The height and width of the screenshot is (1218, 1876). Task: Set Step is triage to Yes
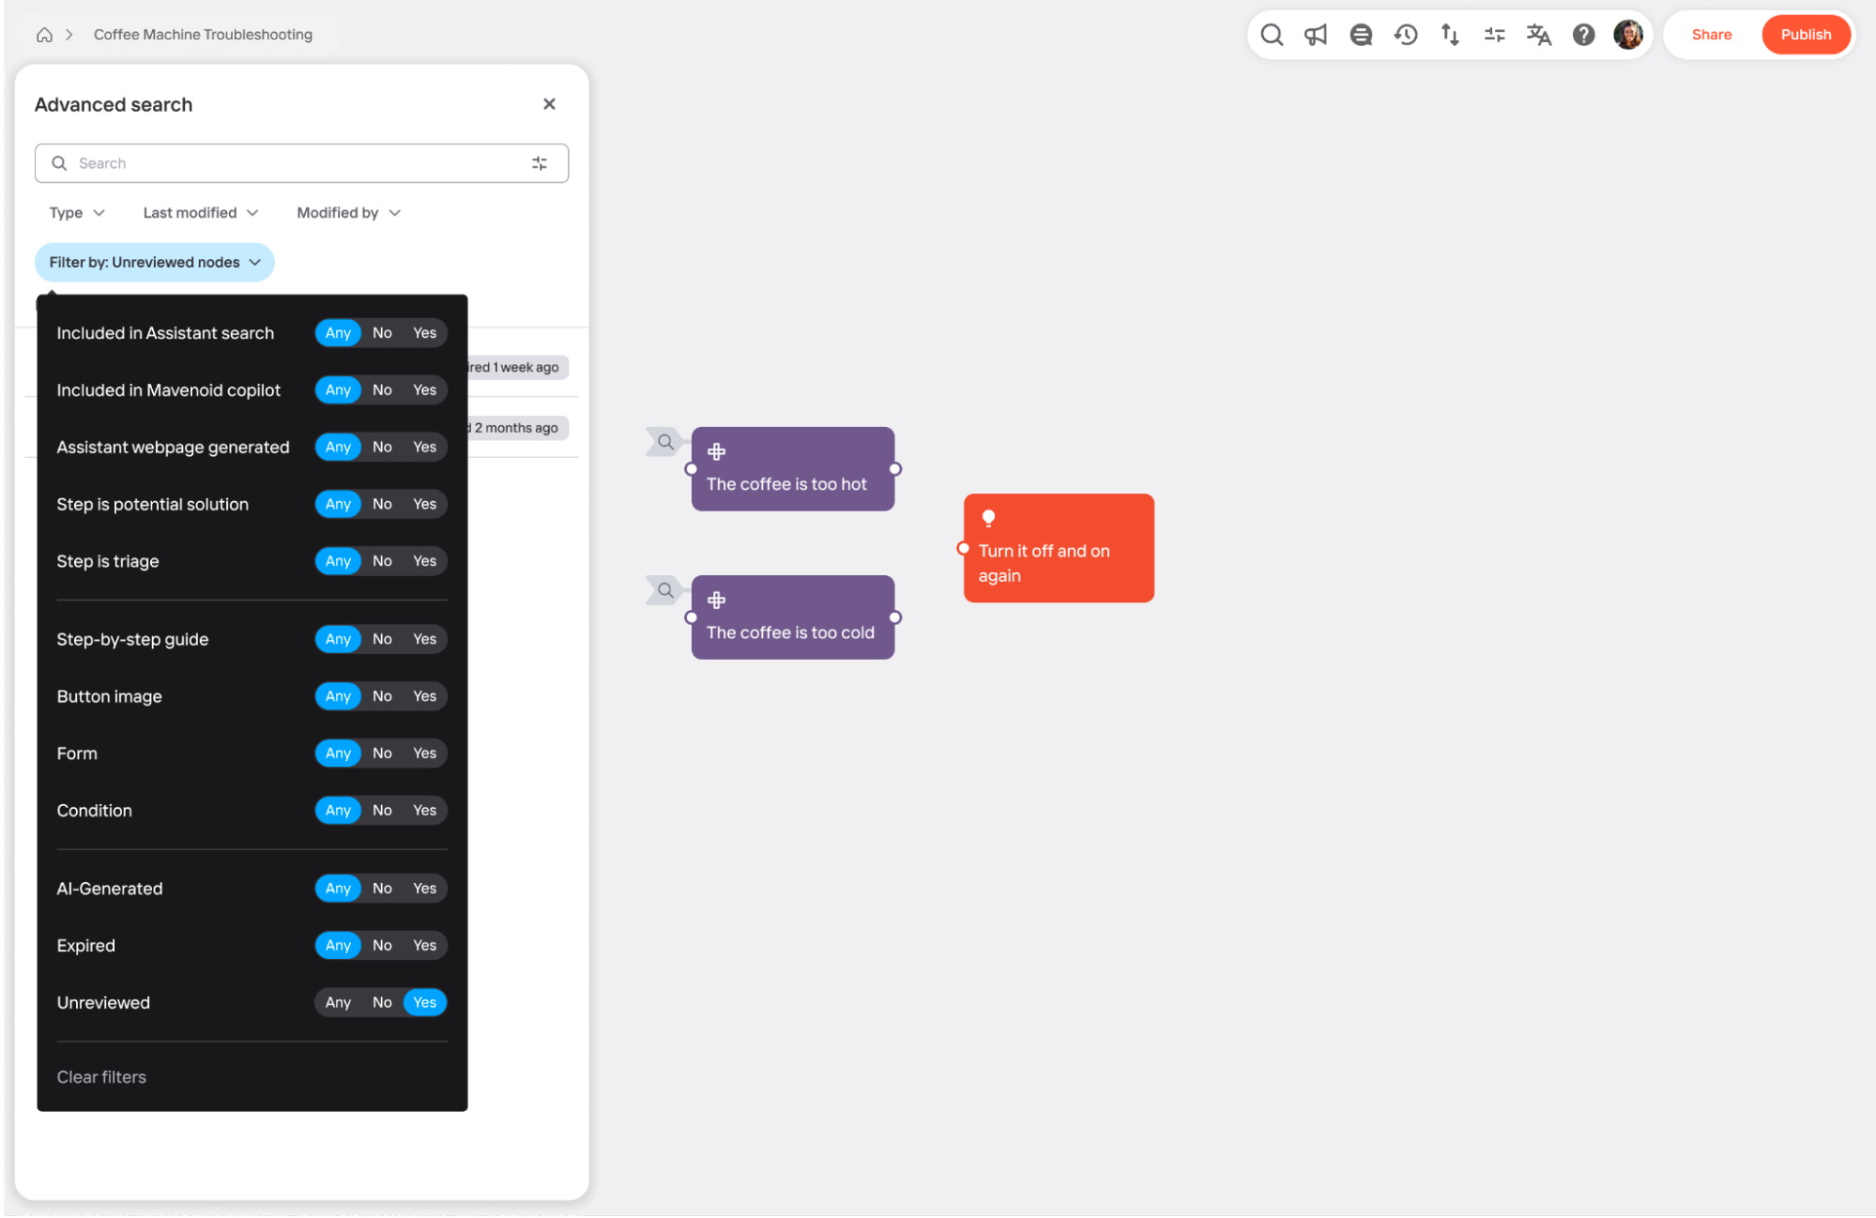425,561
